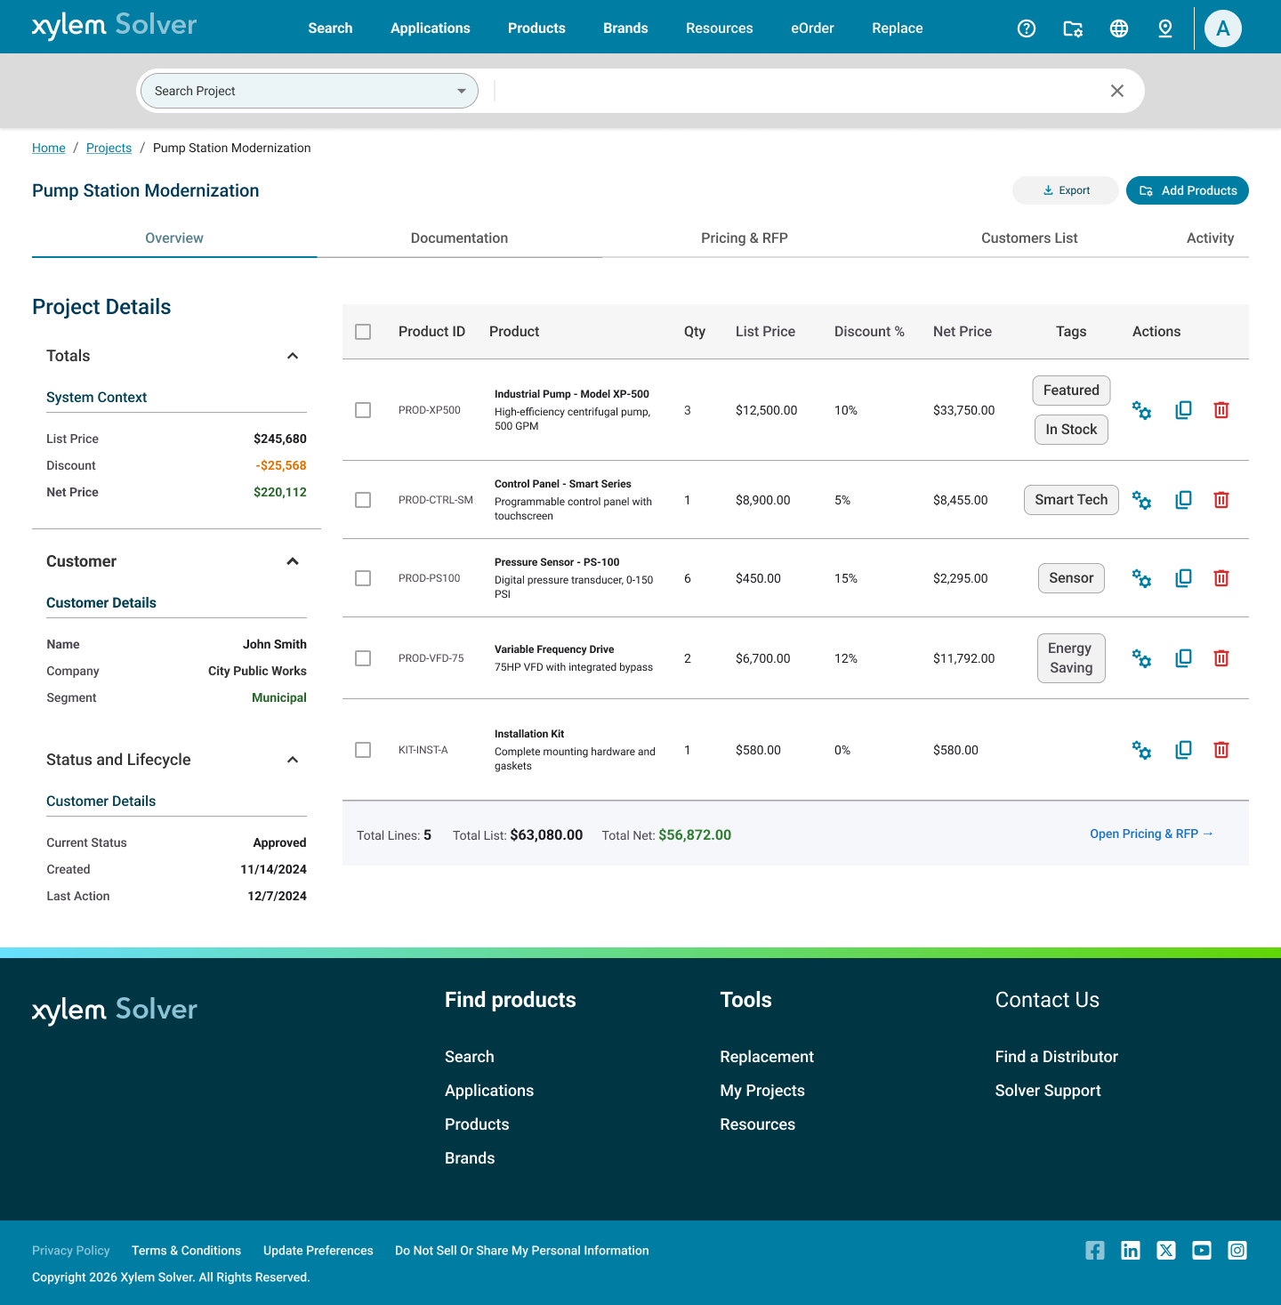1281x1305 pixels.
Task: Check the Variable Frequency Drive row checkbox
Action: [x=363, y=658]
